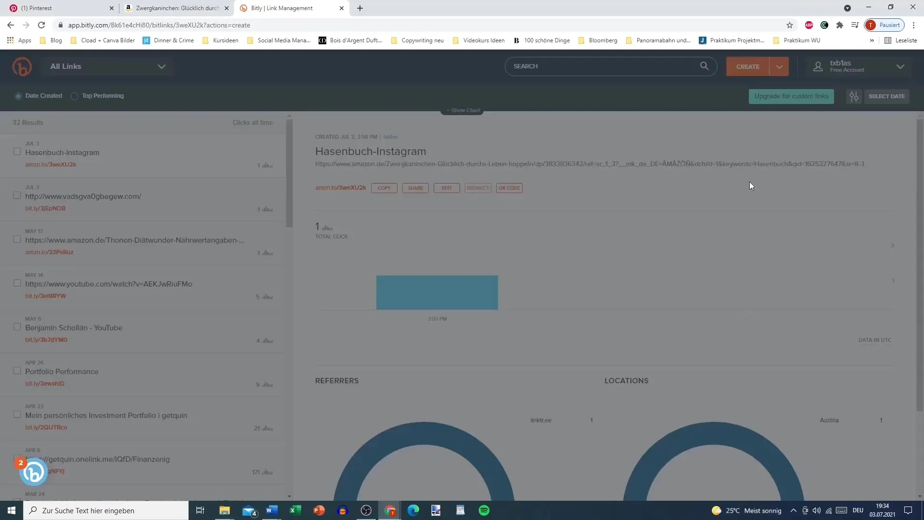Click the Windows Start button

[12, 510]
